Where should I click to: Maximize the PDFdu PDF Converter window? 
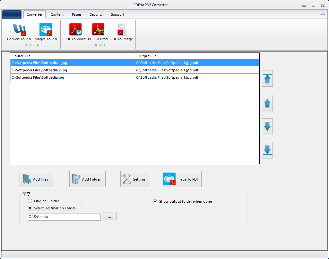pos(313,5)
